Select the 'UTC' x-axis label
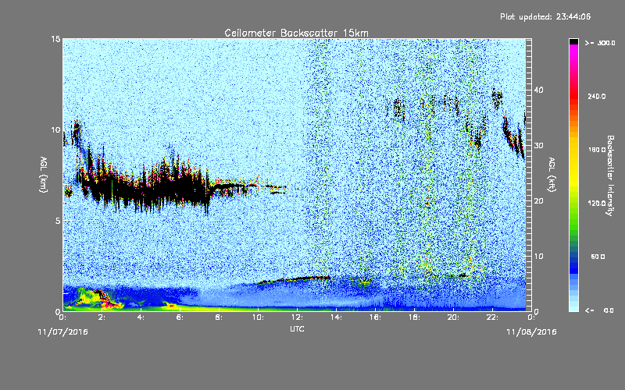 298,329
